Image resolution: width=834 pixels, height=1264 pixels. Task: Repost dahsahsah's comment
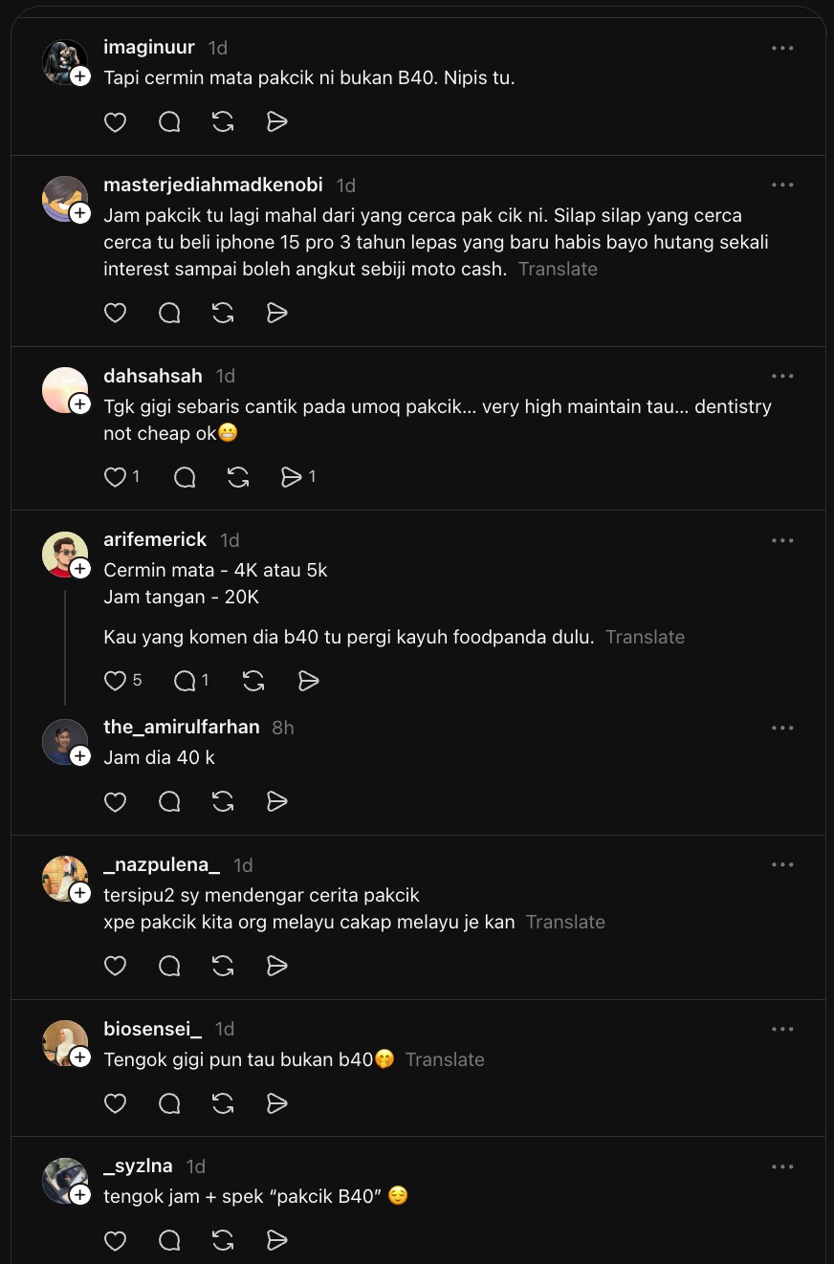pyautogui.click(x=238, y=476)
